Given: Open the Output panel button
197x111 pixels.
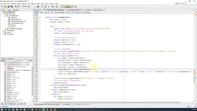Looking at the screenshot, I should pos(6,107).
